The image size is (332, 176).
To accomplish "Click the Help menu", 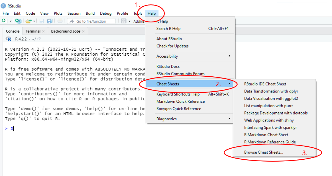I will 152,13.
